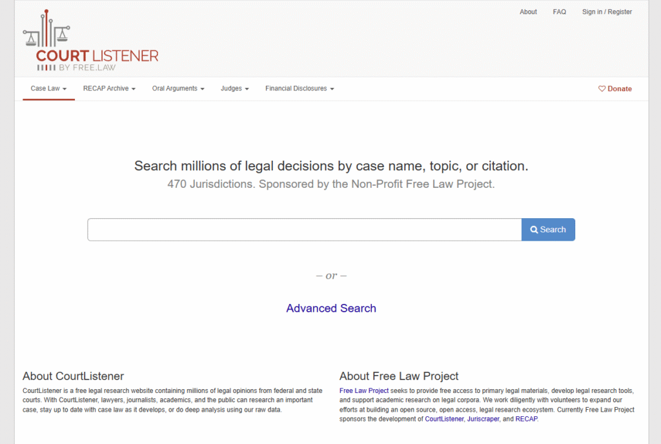The image size is (661, 444).
Task: Click the Donate link
Action: point(615,89)
